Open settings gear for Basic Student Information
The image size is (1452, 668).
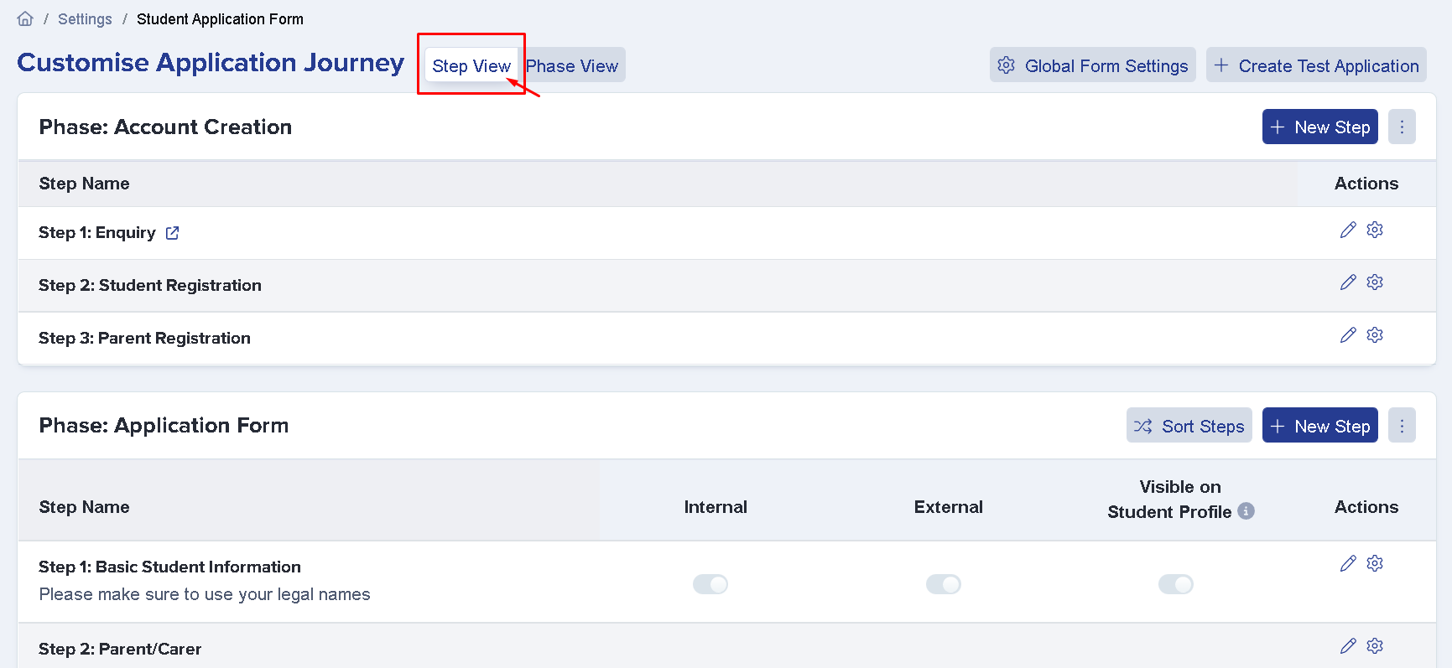coord(1375,563)
